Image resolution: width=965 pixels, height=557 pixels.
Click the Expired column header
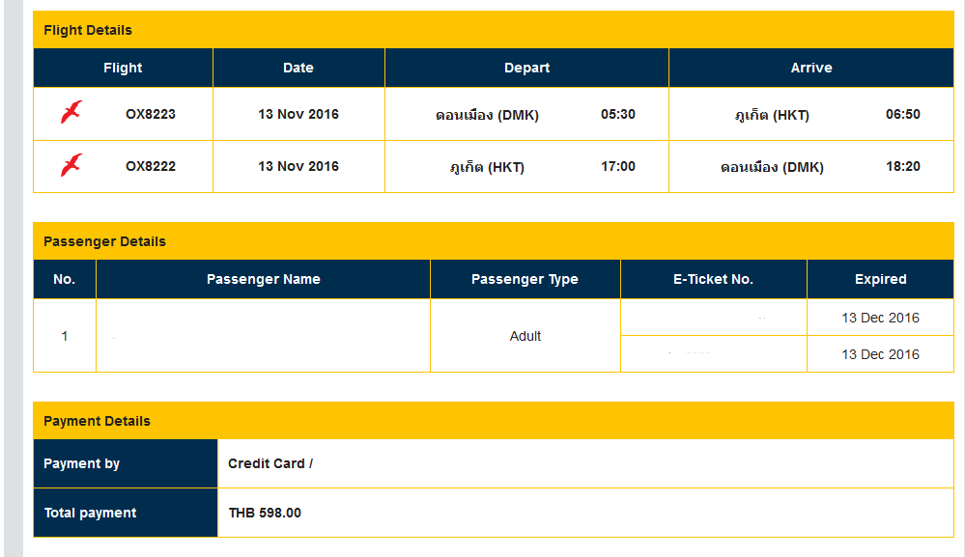click(880, 279)
